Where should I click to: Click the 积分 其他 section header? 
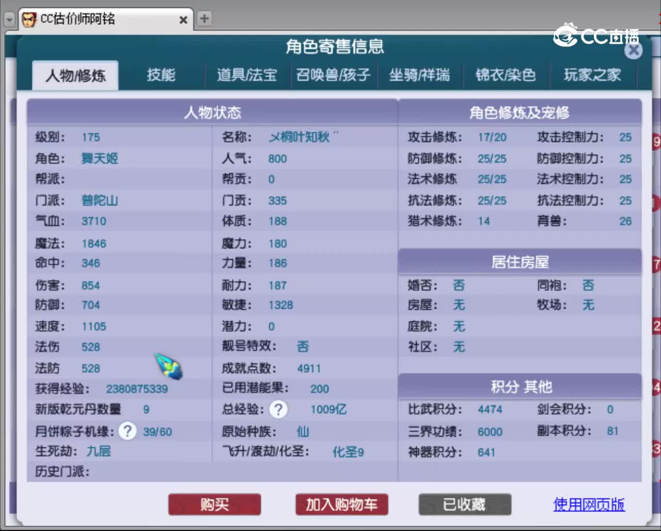(520, 386)
